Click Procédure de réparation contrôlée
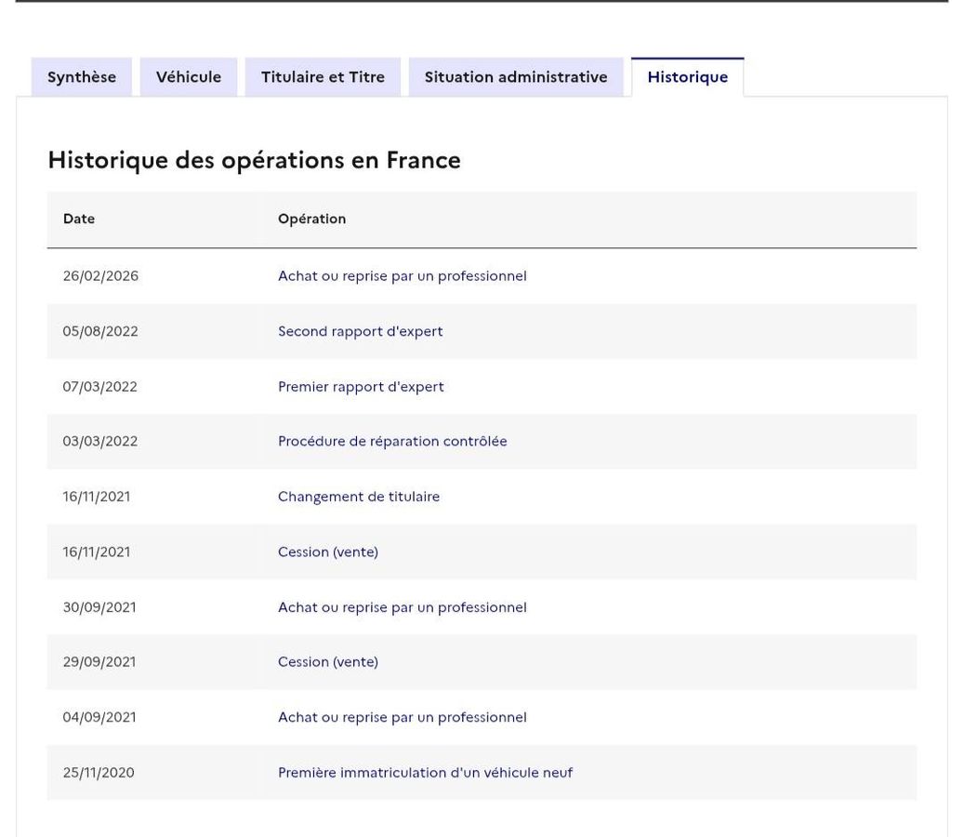Image resolution: width=964 pixels, height=837 pixels. (x=392, y=442)
